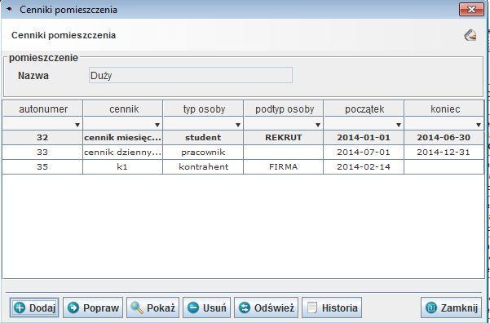Sort by the początek column header

[x=364, y=108]
